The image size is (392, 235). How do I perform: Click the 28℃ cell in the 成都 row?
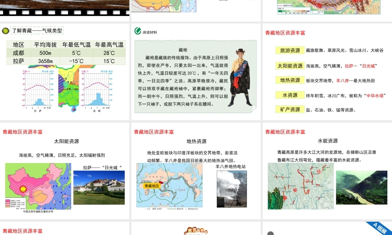click(109, 53)
